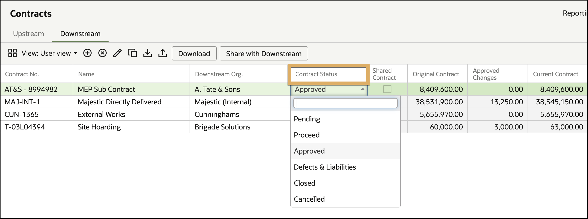Viewport: 588px width, 219px height.
Task: Click approved changes value 3,000.00
Action: point(498,127)
